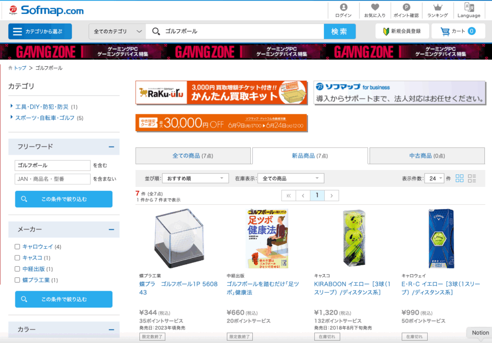Collapse the カラー section minus icon
The height and width of the screenshot is (343, 492).
[x=111, y=330]
